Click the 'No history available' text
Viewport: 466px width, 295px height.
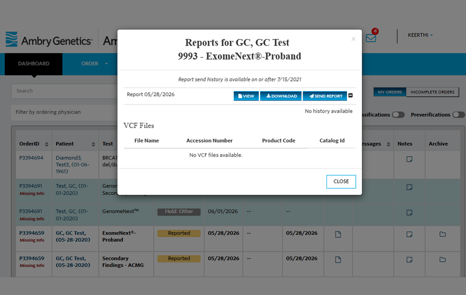tap(328, 111)
